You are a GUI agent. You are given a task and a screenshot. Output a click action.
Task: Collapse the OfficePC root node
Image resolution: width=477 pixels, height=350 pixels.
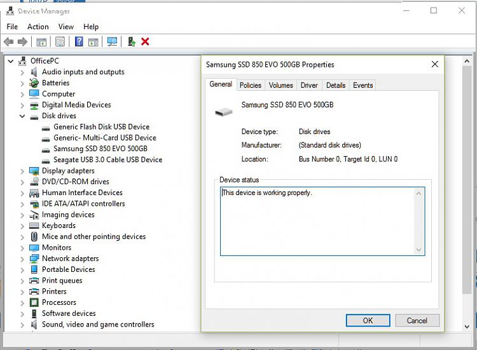[11, 62]
